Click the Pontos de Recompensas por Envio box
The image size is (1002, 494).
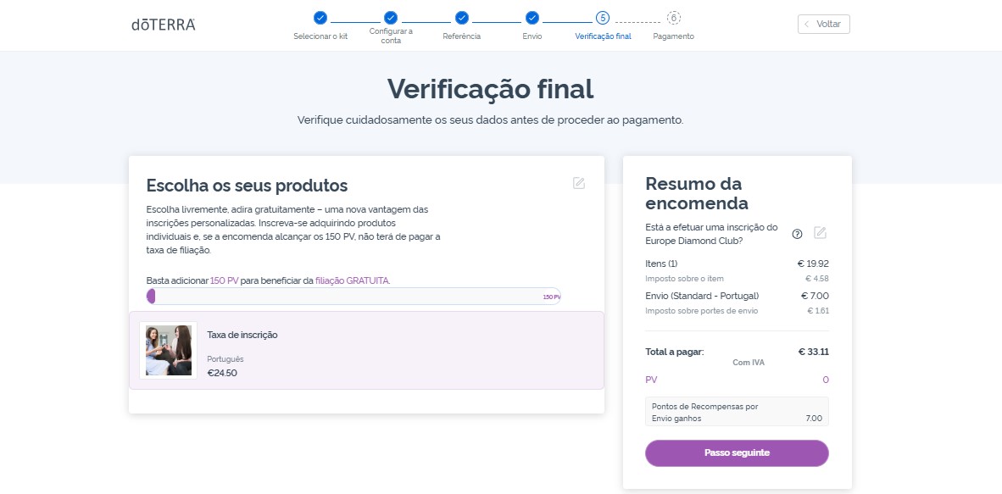pyautogui.click(x=737, y=412)
